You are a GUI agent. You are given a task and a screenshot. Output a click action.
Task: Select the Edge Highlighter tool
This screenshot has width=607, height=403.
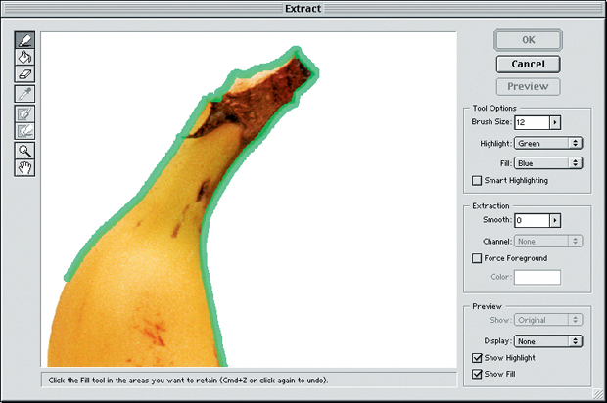24,40
